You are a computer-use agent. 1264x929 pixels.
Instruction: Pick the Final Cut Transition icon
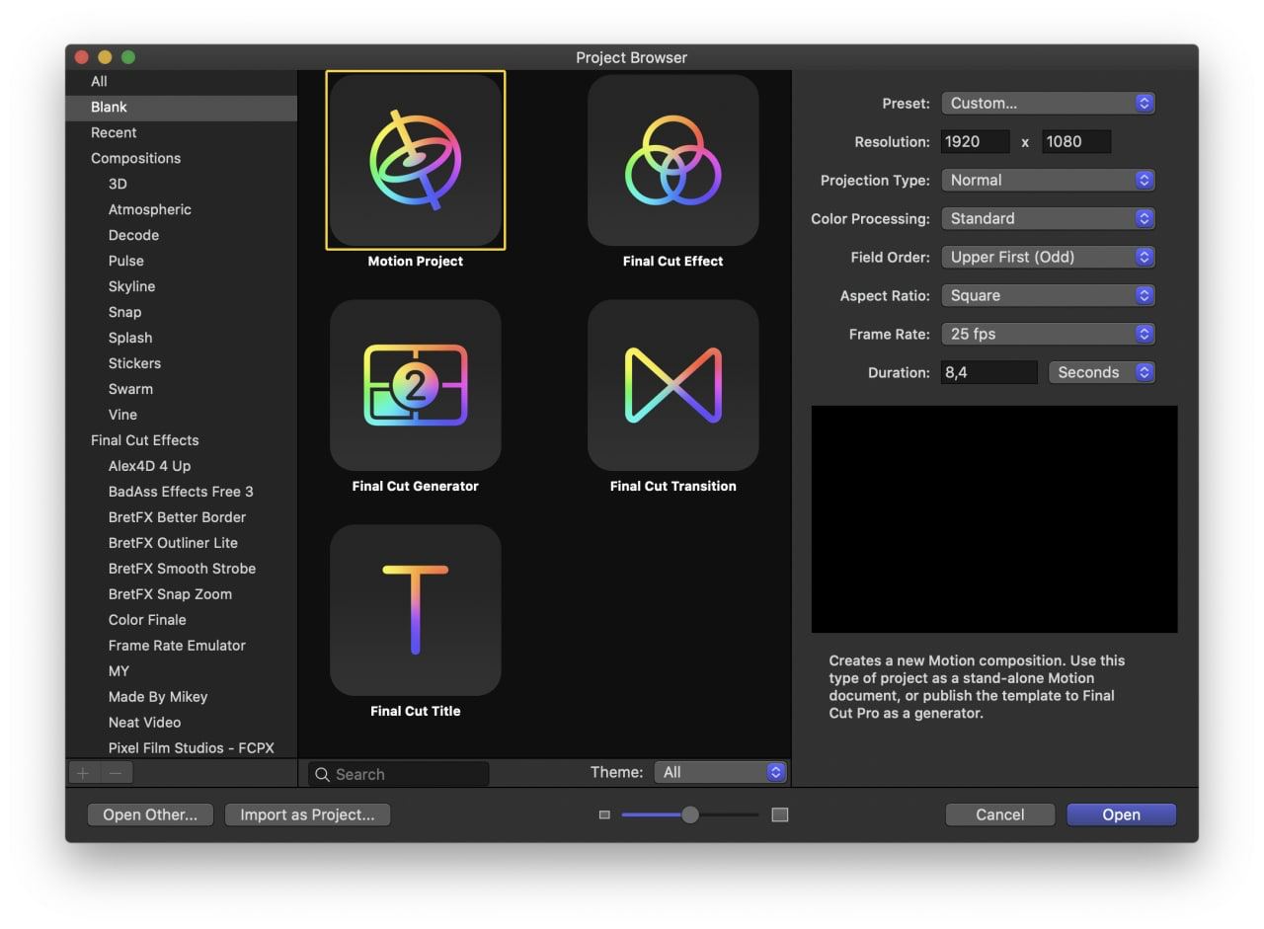673,385
